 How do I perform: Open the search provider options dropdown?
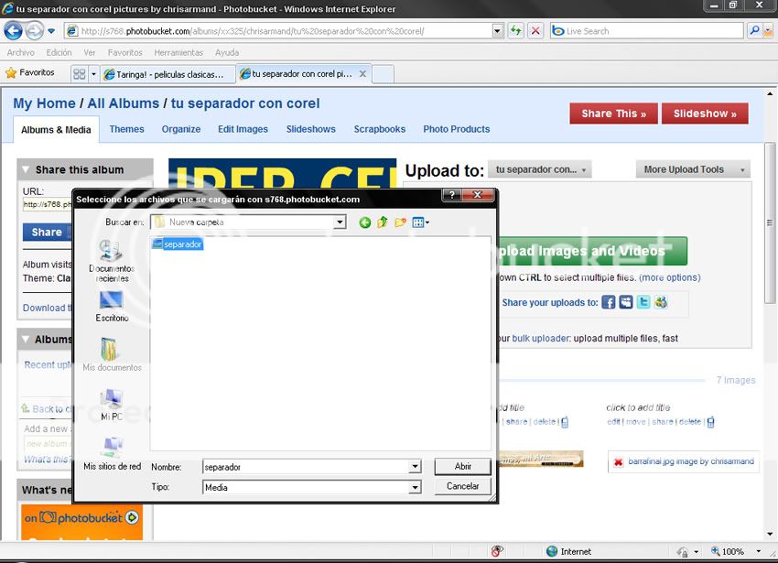coord(767,31)
